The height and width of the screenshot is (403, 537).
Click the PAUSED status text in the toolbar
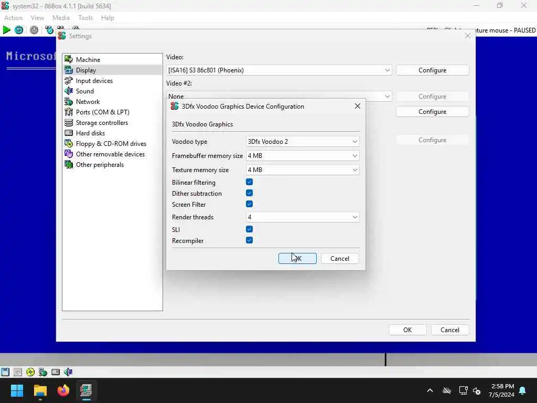click(524, 30)
